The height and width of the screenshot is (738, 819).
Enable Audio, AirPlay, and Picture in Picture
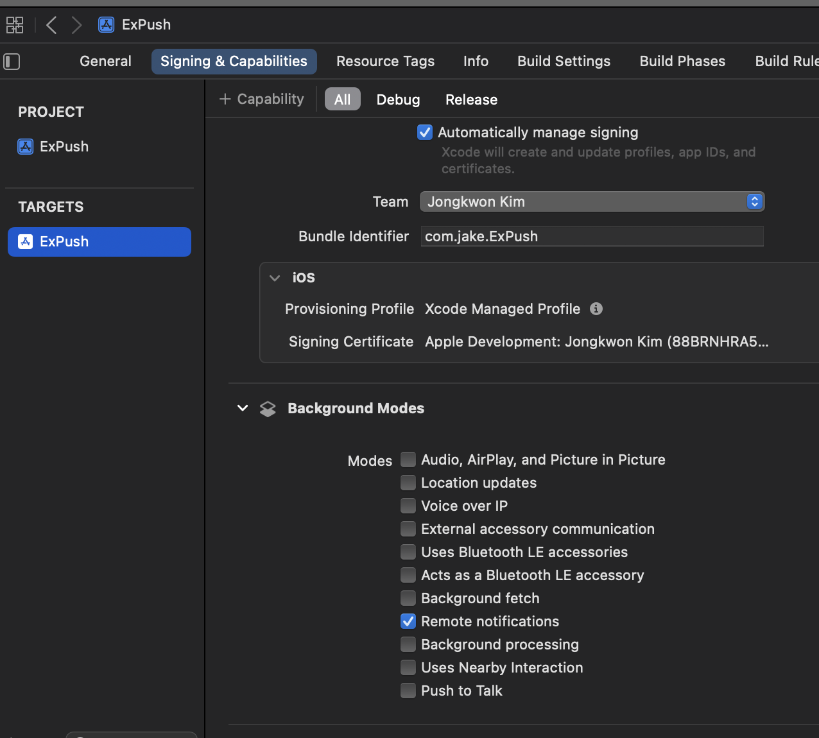[x=408, y=459]
